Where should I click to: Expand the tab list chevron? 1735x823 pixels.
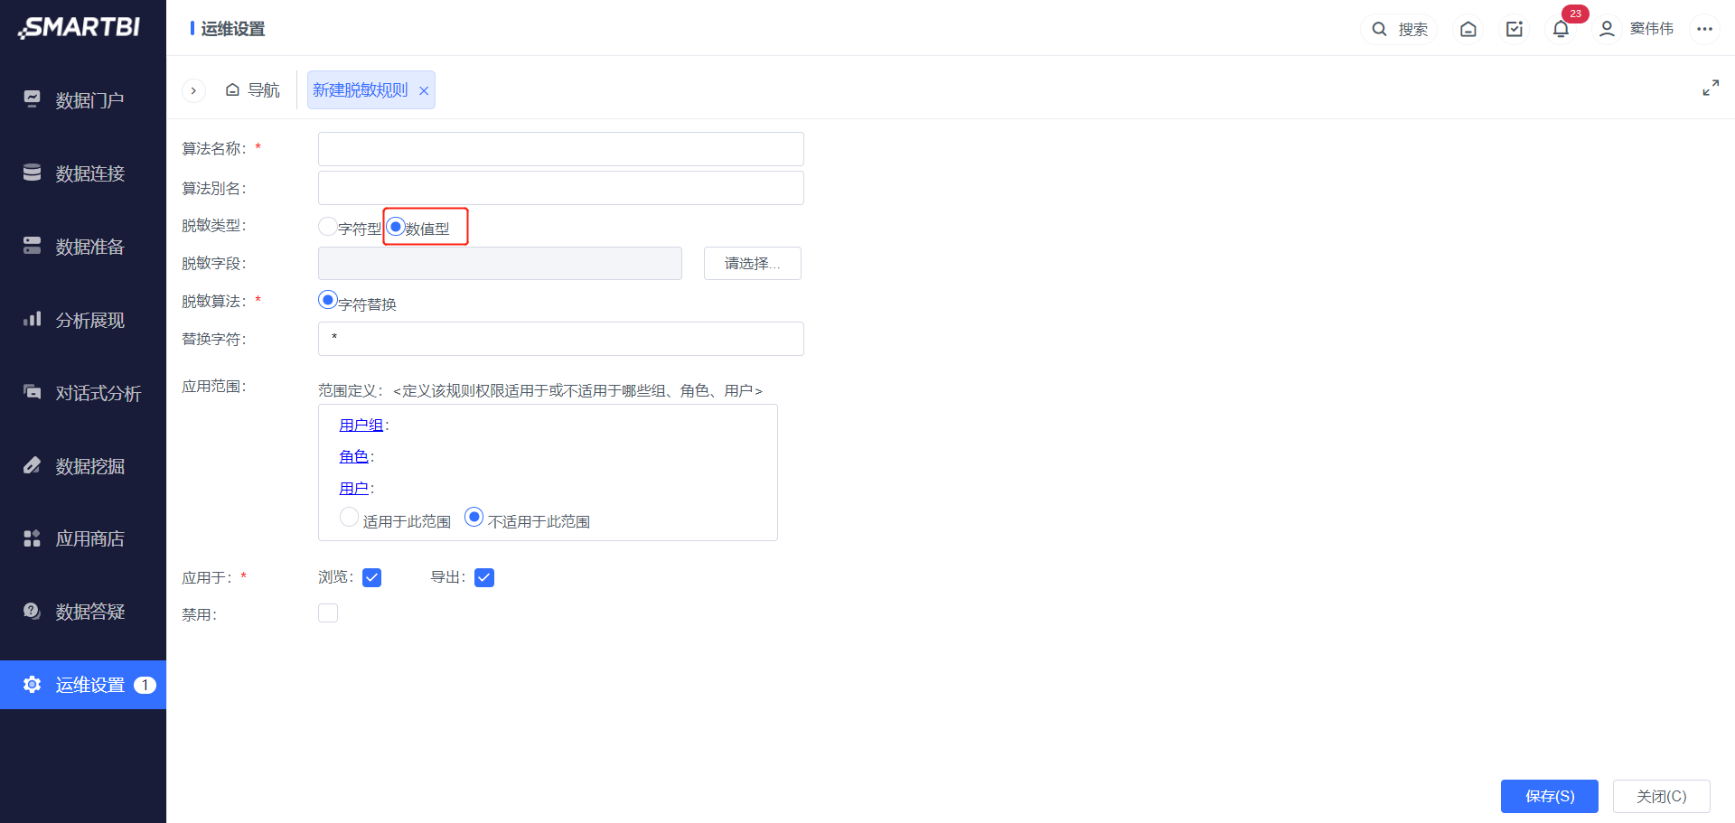coord(193,90)
